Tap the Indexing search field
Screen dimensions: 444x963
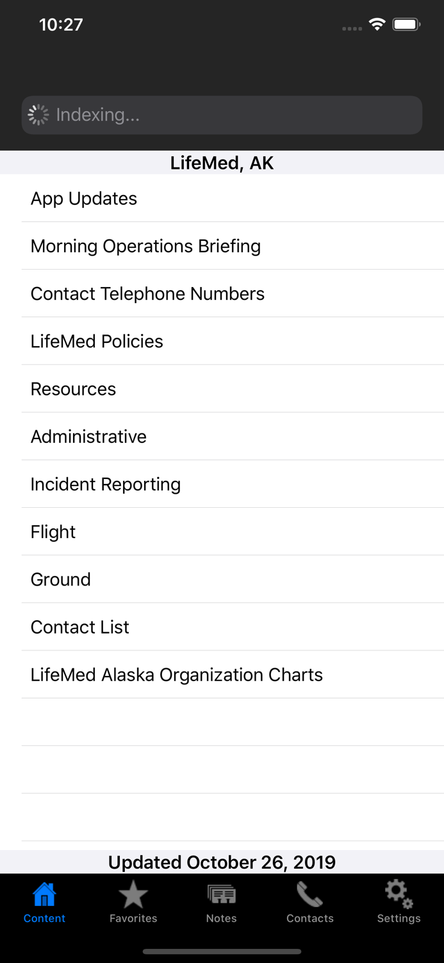222,114
